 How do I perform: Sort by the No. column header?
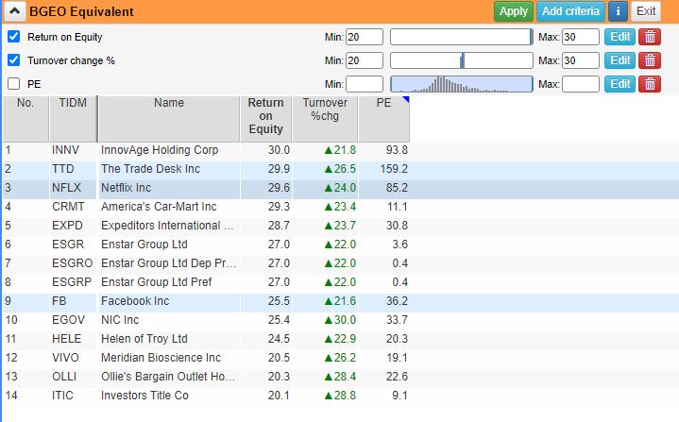(x=25, y=119)
